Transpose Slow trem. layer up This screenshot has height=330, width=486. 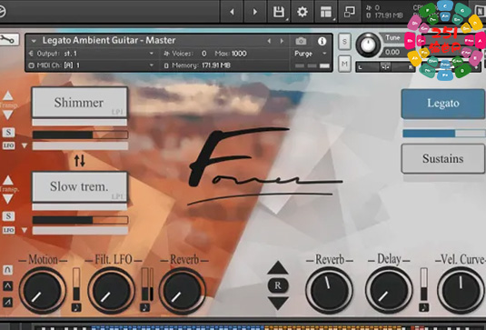(8, 180)
